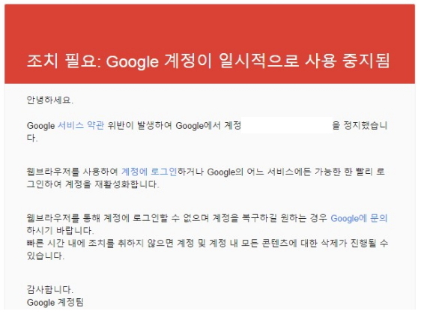Click the 위반이 발생하여 text in the first paragraph

[x=139, y=125]
